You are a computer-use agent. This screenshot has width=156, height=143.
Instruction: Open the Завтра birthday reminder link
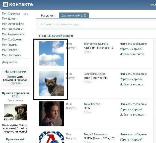coord(11,77)
